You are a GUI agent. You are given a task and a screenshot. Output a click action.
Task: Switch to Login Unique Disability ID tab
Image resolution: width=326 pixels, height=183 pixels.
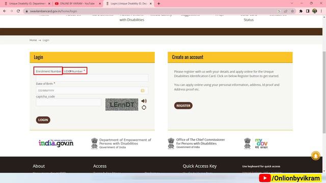click(x=128, y=4)
